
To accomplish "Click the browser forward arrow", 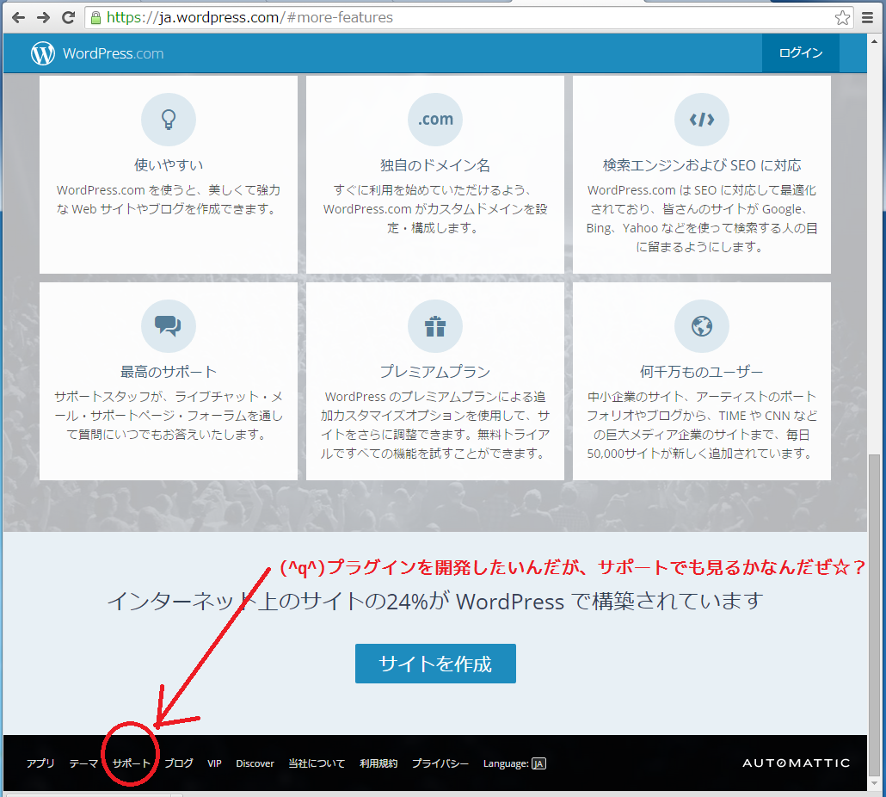I will point(44,18).
